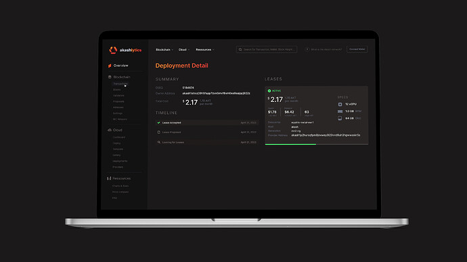Click the DSEQ value 5184674
467x262 pixels.
[188, 88]
